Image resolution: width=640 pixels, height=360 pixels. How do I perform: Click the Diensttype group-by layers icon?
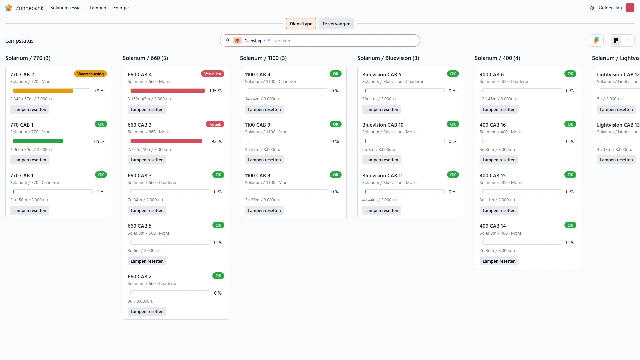(237, 41)
